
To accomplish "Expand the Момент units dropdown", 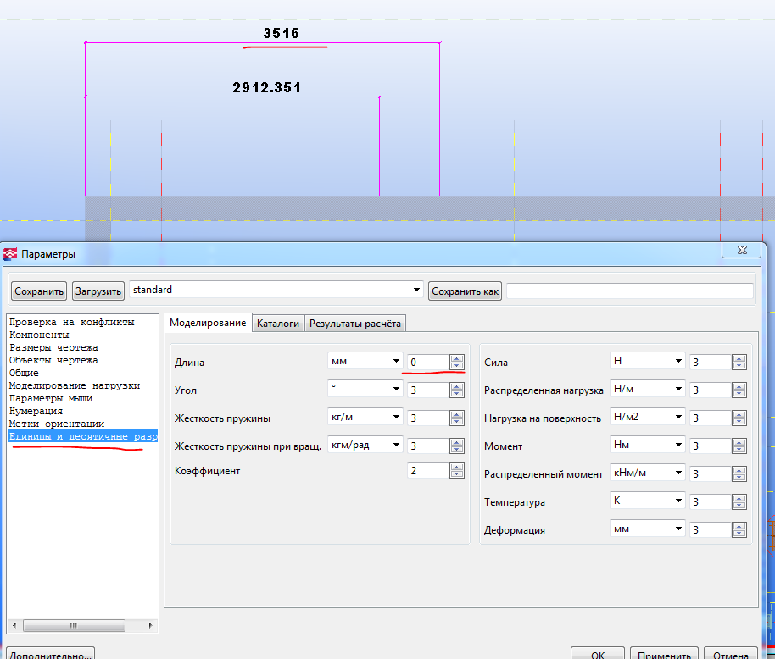I will (x=677, y=446).
